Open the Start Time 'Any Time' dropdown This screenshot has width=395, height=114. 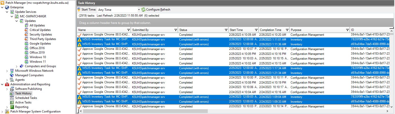139,10
